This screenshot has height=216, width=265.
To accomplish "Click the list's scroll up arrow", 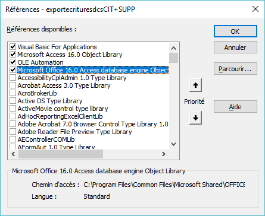I will [174, 48].
